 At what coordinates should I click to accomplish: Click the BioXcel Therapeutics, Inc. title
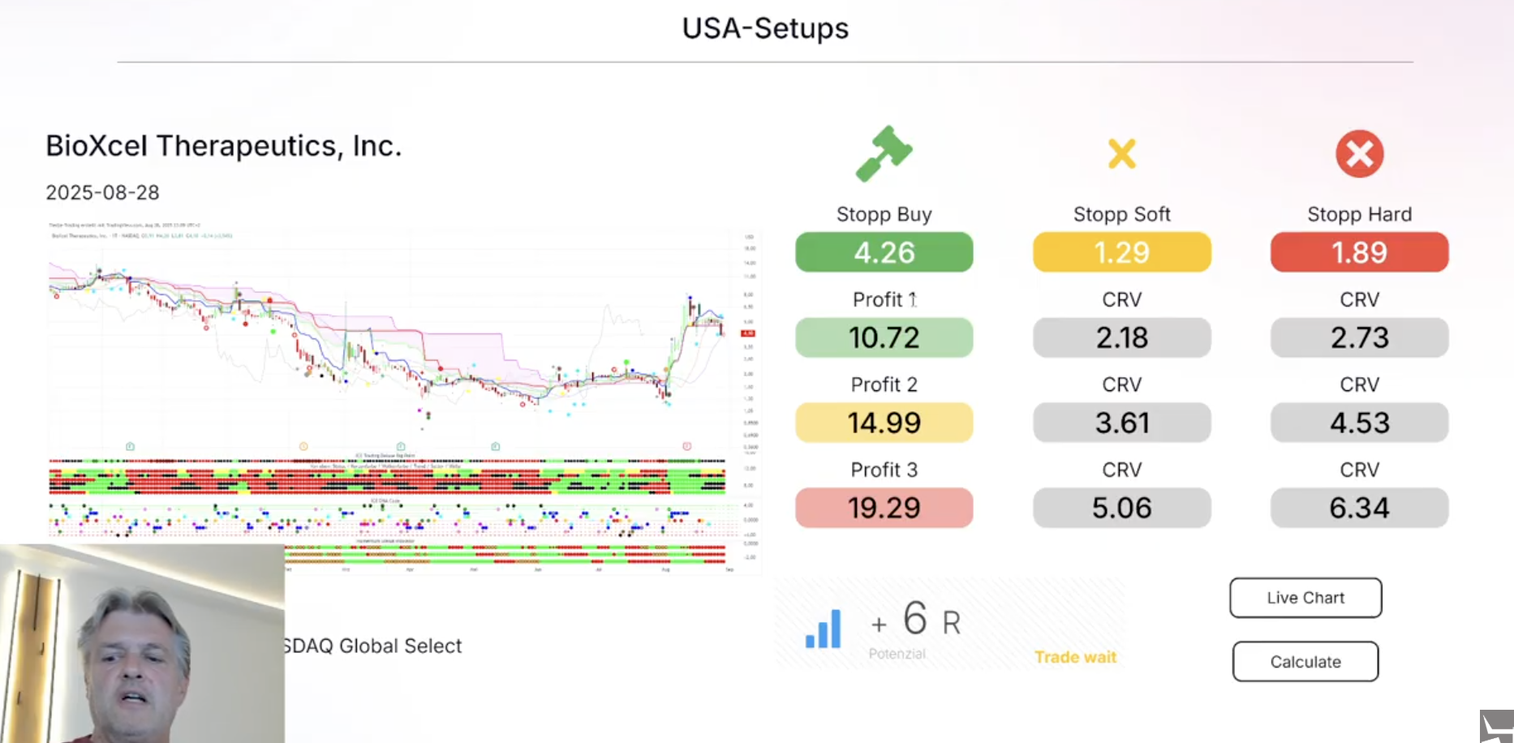point(224,146)
